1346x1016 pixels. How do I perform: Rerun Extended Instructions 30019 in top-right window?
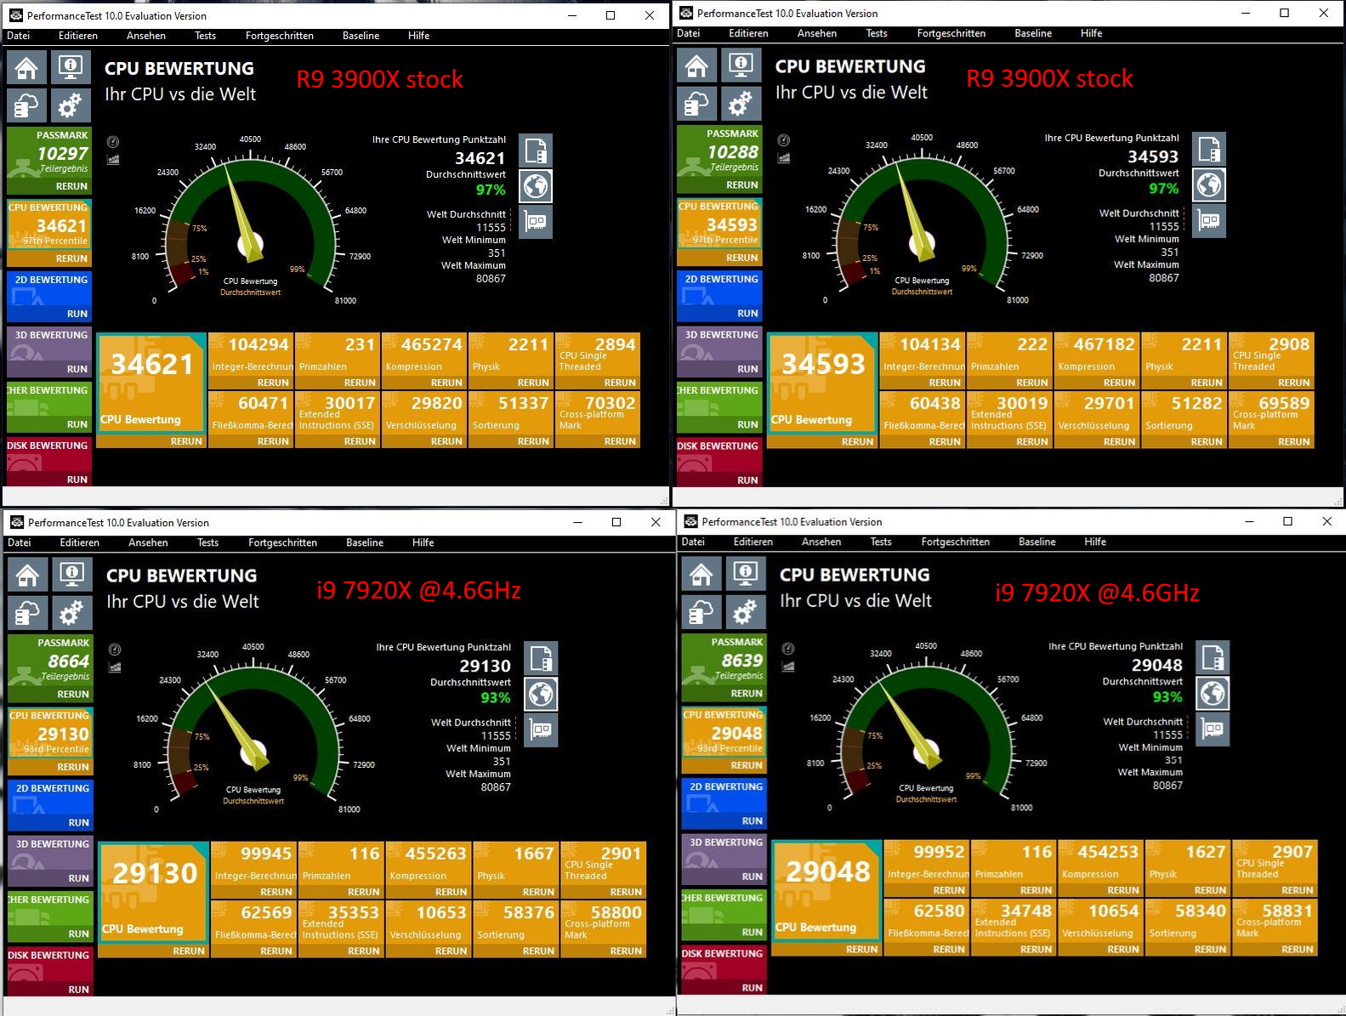1031,441
